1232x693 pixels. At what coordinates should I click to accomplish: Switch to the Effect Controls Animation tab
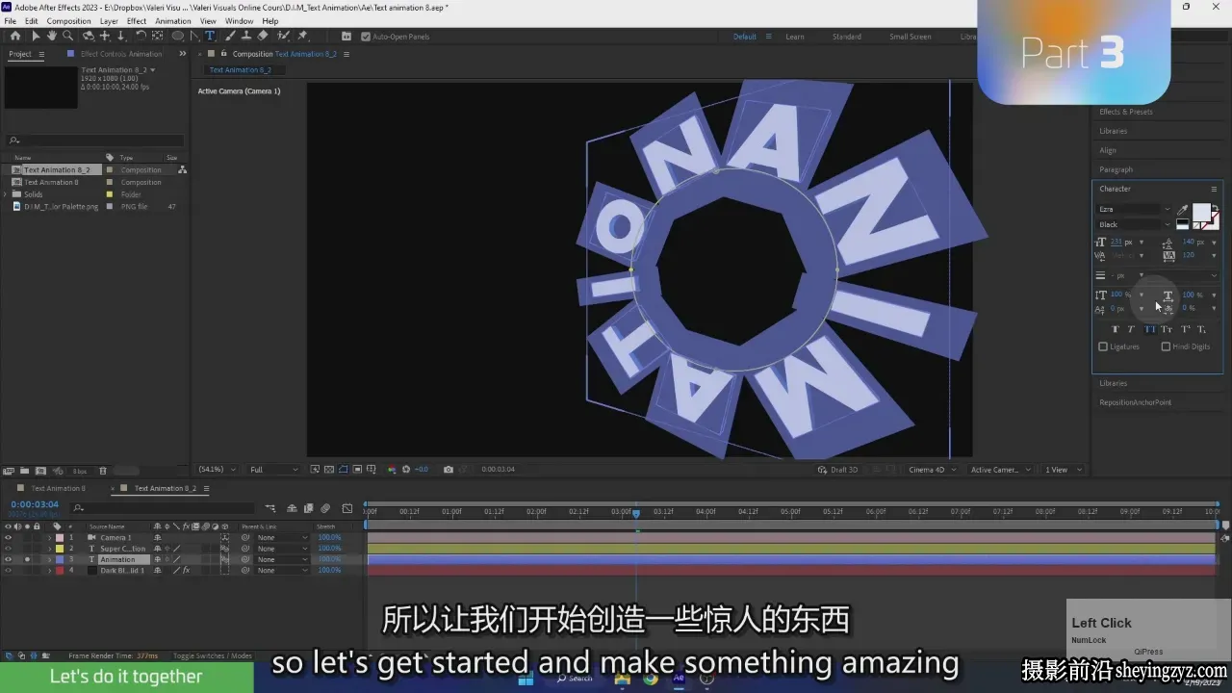[x=121, y=54]
